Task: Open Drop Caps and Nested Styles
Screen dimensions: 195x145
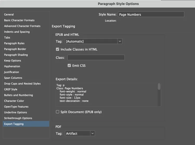Action: (22, 84)
